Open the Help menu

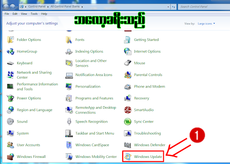point(44,14)
